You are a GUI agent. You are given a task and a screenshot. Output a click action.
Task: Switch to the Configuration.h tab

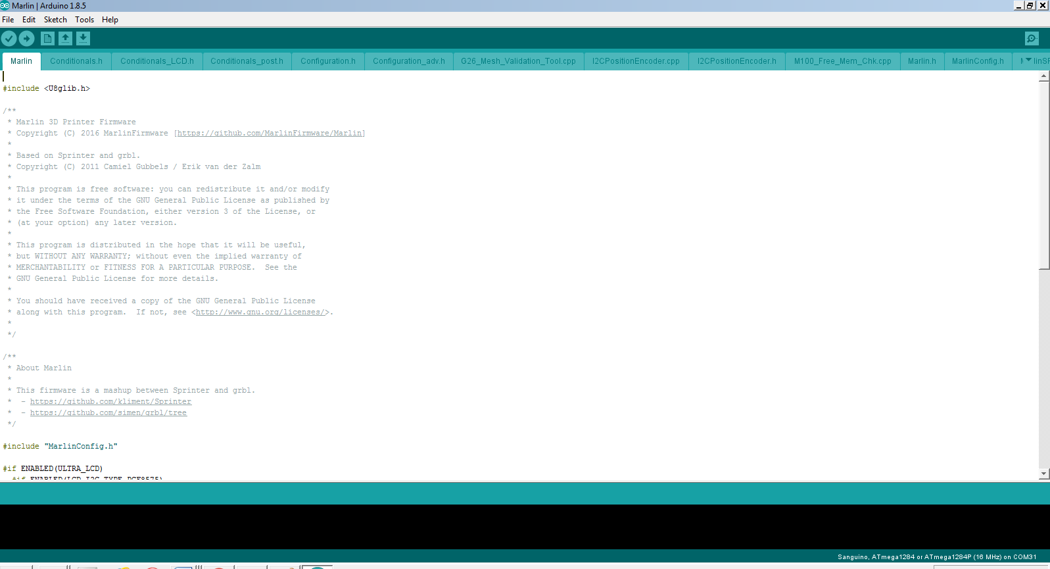click(328, 61)
